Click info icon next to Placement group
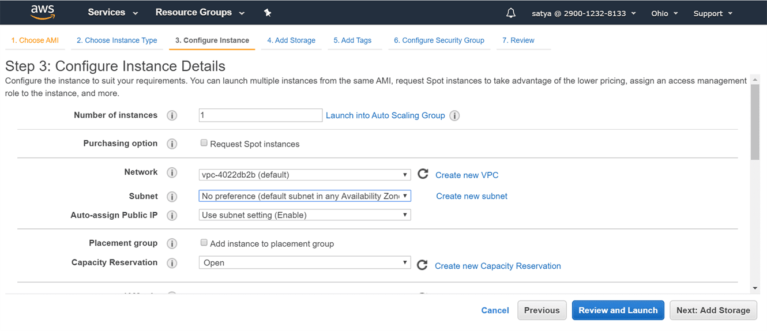The width and height of the screenshot is (767, 331). click(x=172, y=243)
